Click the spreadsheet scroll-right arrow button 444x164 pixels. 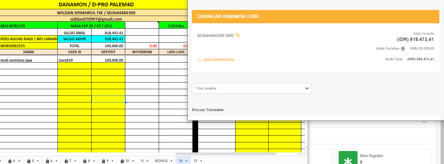(303, 154)
